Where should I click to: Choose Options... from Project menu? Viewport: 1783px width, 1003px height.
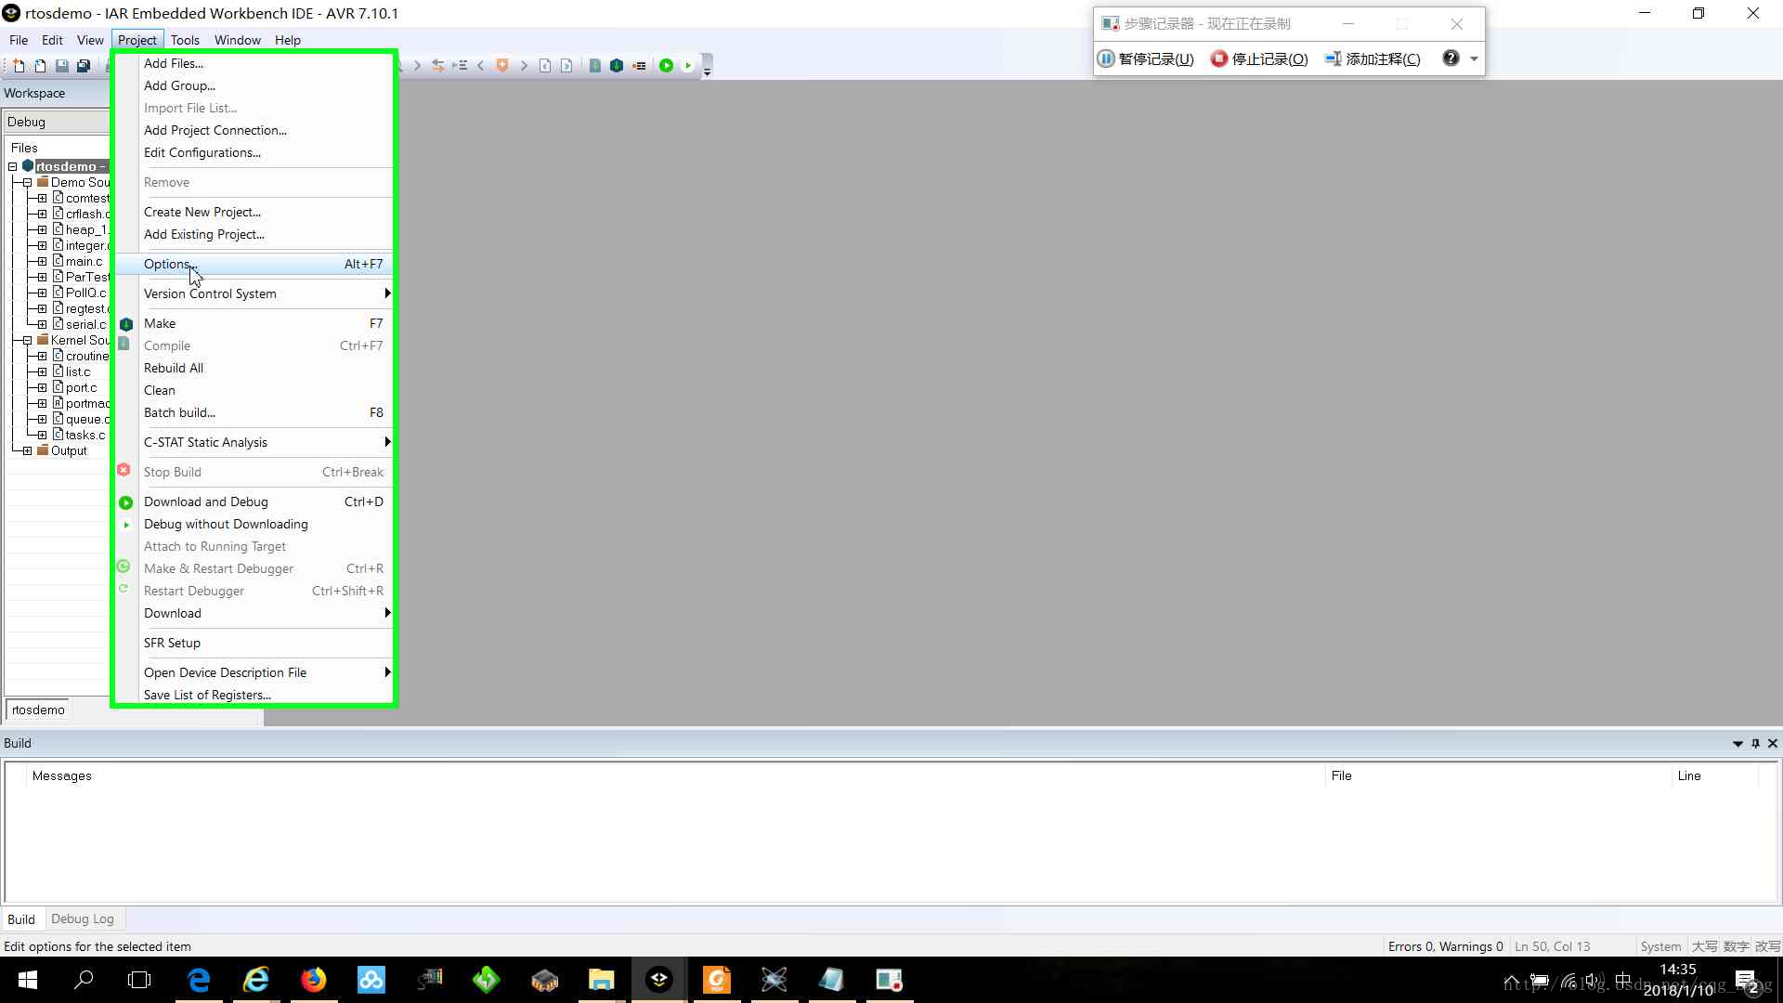pyautogui.click(x=254, y=264)
